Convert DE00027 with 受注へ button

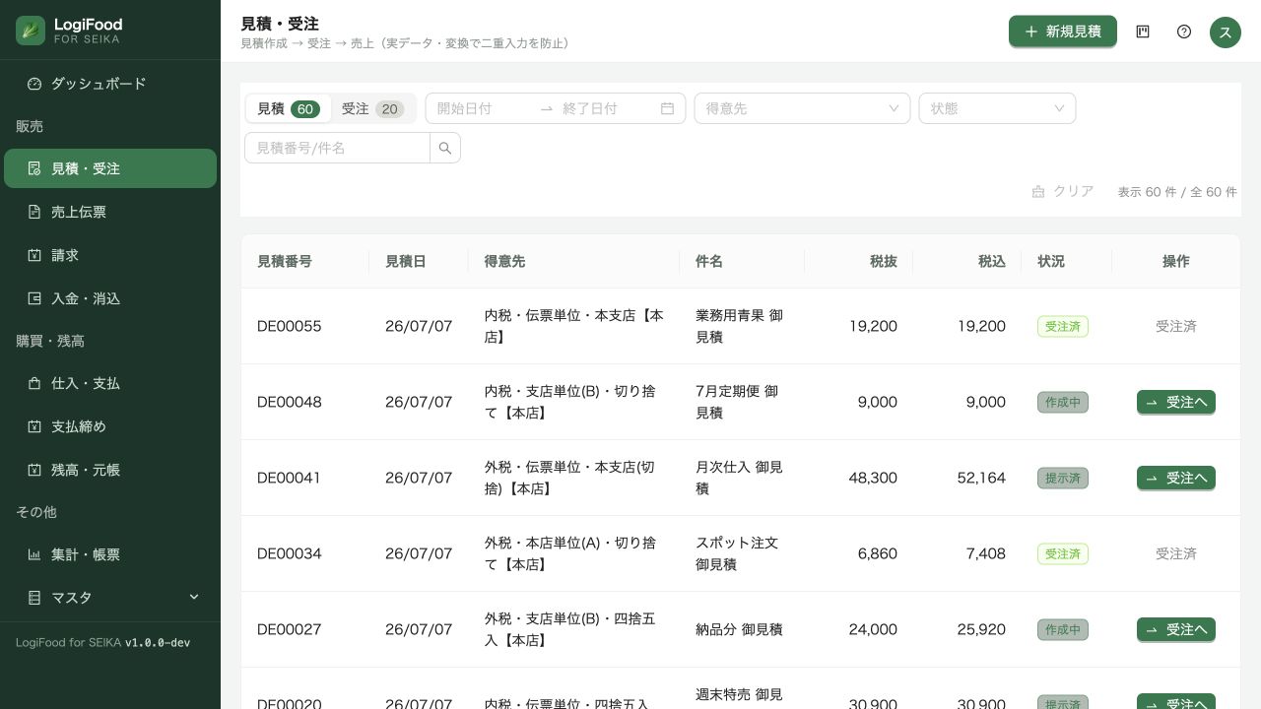click(1176, 629)
